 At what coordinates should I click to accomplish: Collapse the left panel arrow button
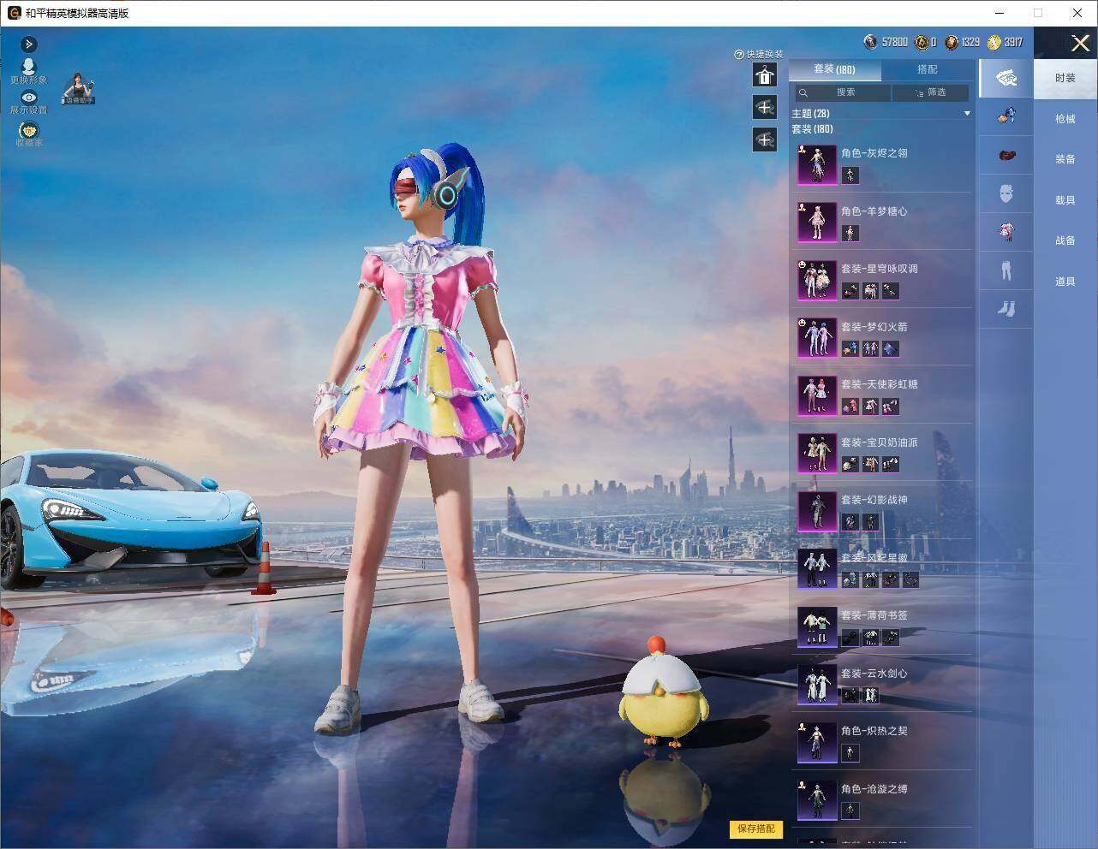(x=28, y=44)
